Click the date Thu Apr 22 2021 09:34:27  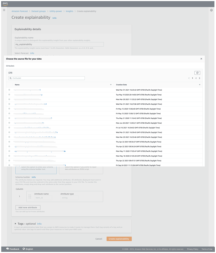click(139, 142)
